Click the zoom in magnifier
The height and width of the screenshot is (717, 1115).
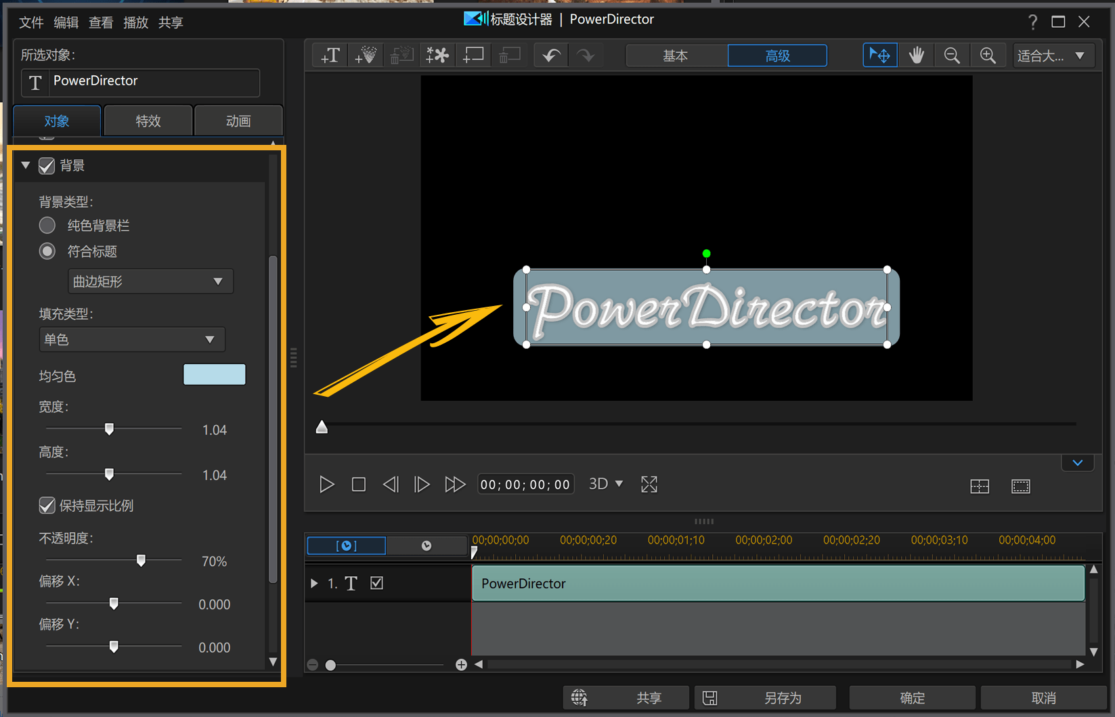pos(988,56)
